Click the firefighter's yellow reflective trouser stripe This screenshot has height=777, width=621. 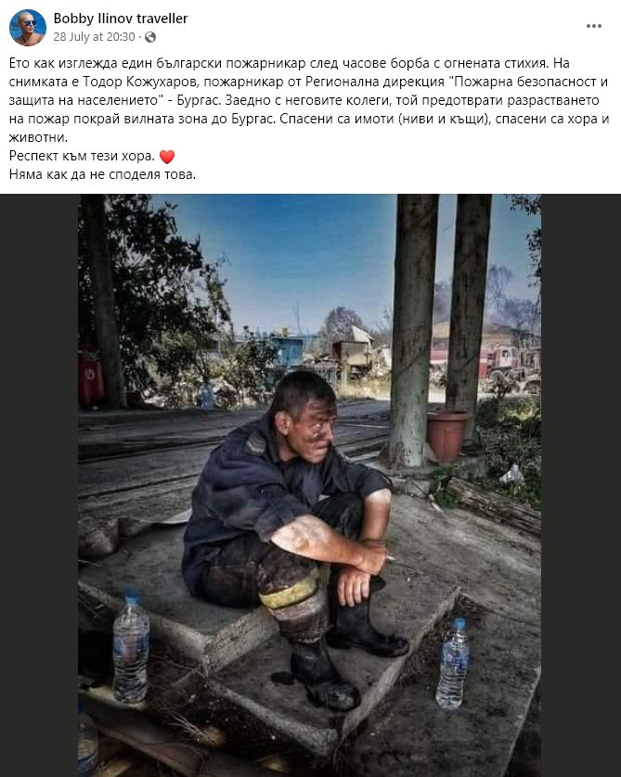coord(291,594)
